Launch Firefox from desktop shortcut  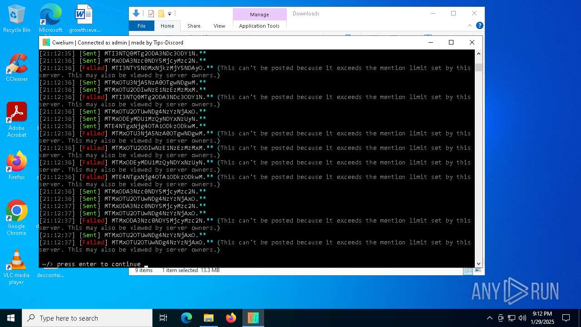[x=17, y=166]
